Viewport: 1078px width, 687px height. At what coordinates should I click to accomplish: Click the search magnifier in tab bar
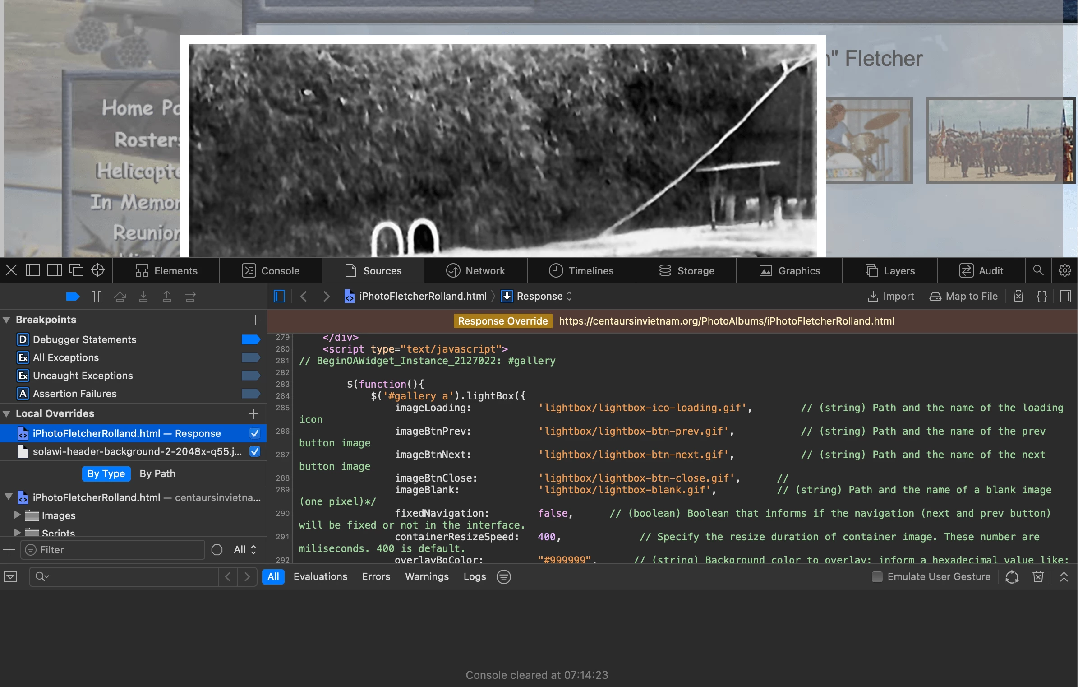point(1038,270)
